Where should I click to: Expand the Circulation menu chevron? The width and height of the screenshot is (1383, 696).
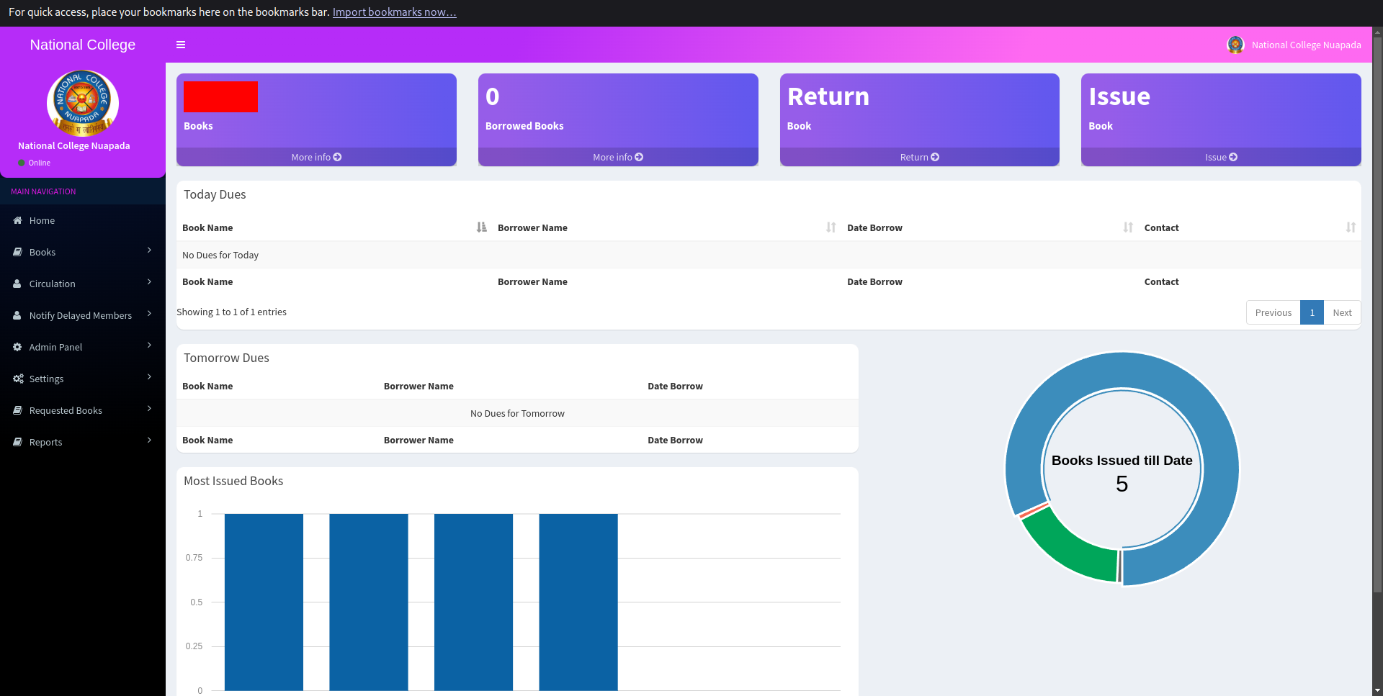point(149,282)
